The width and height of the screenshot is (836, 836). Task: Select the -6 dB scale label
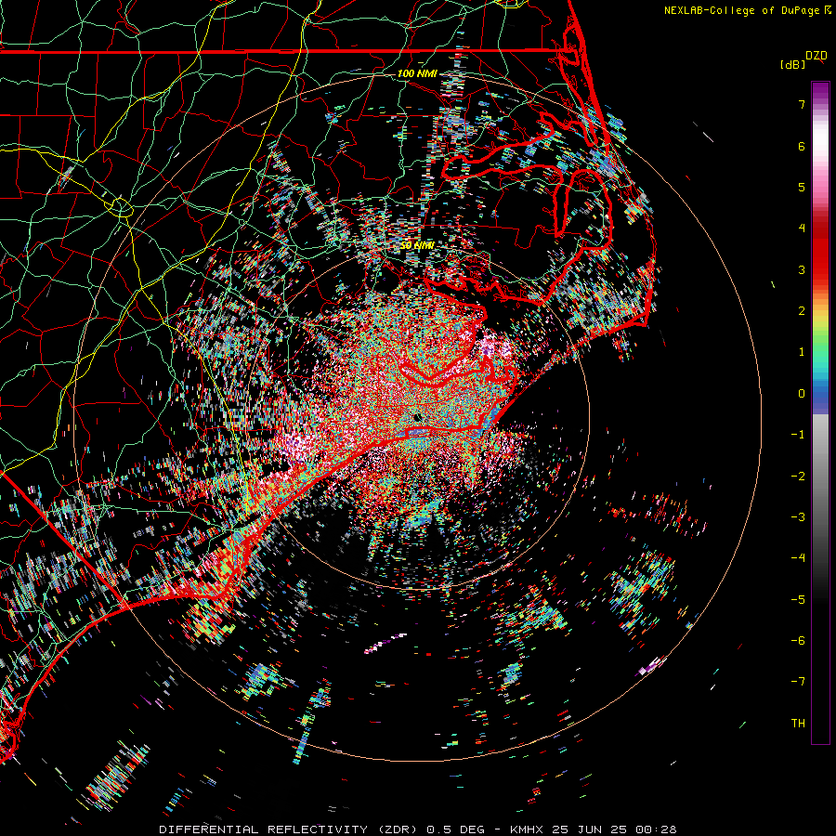798,641
